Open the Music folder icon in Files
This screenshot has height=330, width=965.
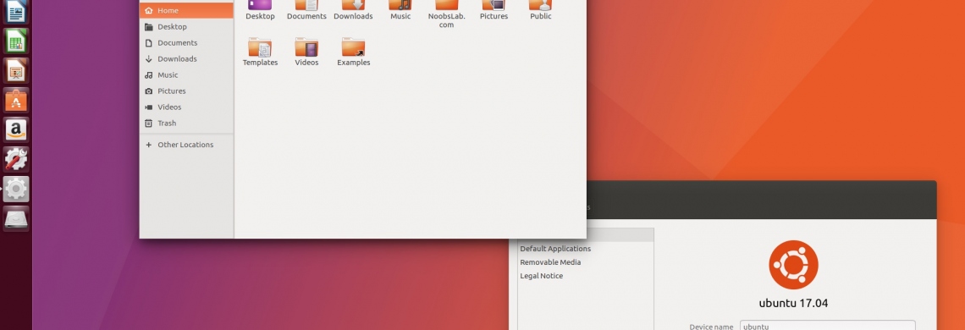click(400, 6)
